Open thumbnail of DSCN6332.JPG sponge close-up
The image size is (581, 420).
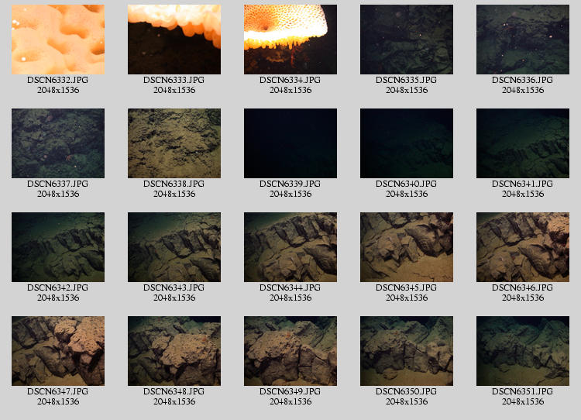click(58, 40)
